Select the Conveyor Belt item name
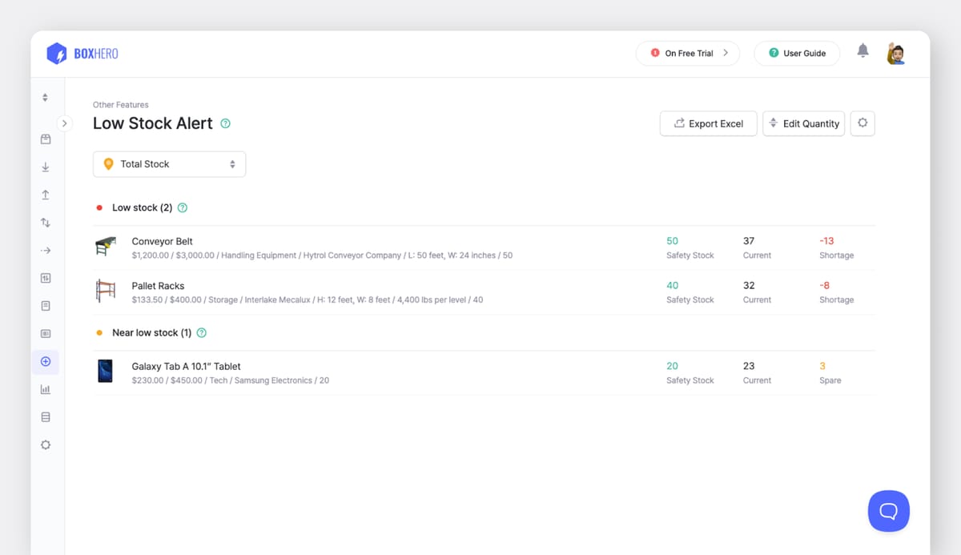 163,241
